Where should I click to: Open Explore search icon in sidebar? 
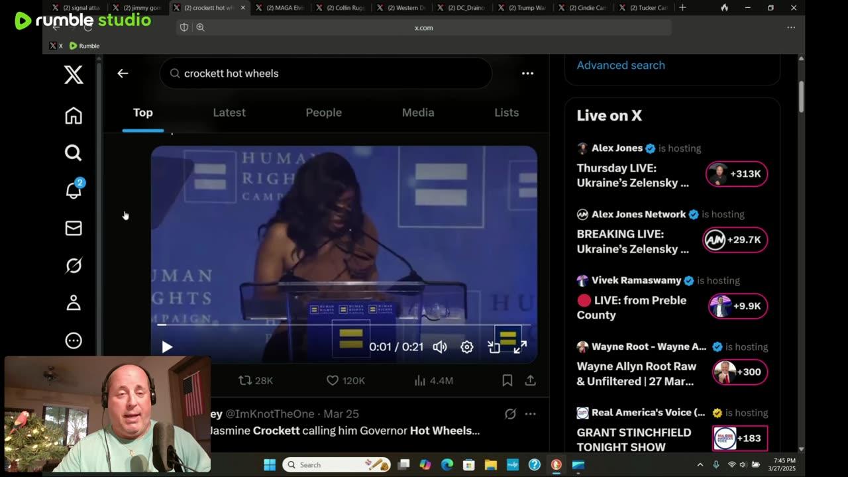click(74, 153)
